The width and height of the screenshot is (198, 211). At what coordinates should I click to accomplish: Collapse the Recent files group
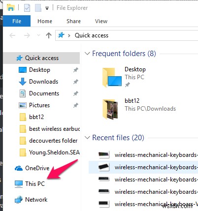(x=87, y=138)
